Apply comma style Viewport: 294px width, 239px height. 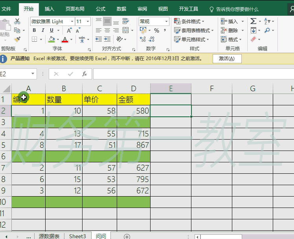165,30
